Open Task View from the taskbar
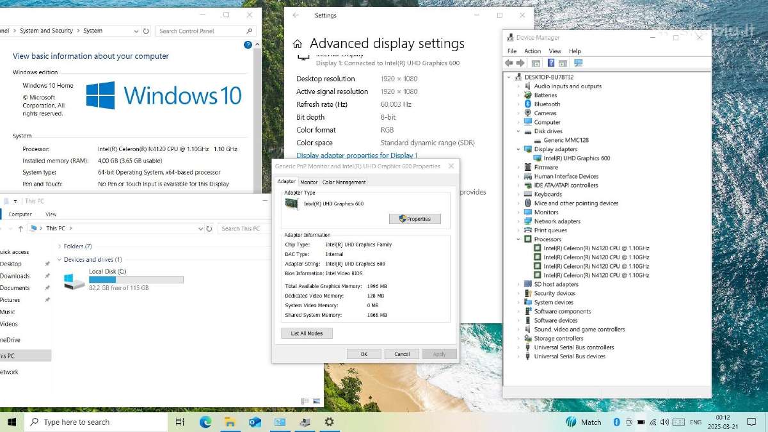The image size is (768, 432). point(180,422)
